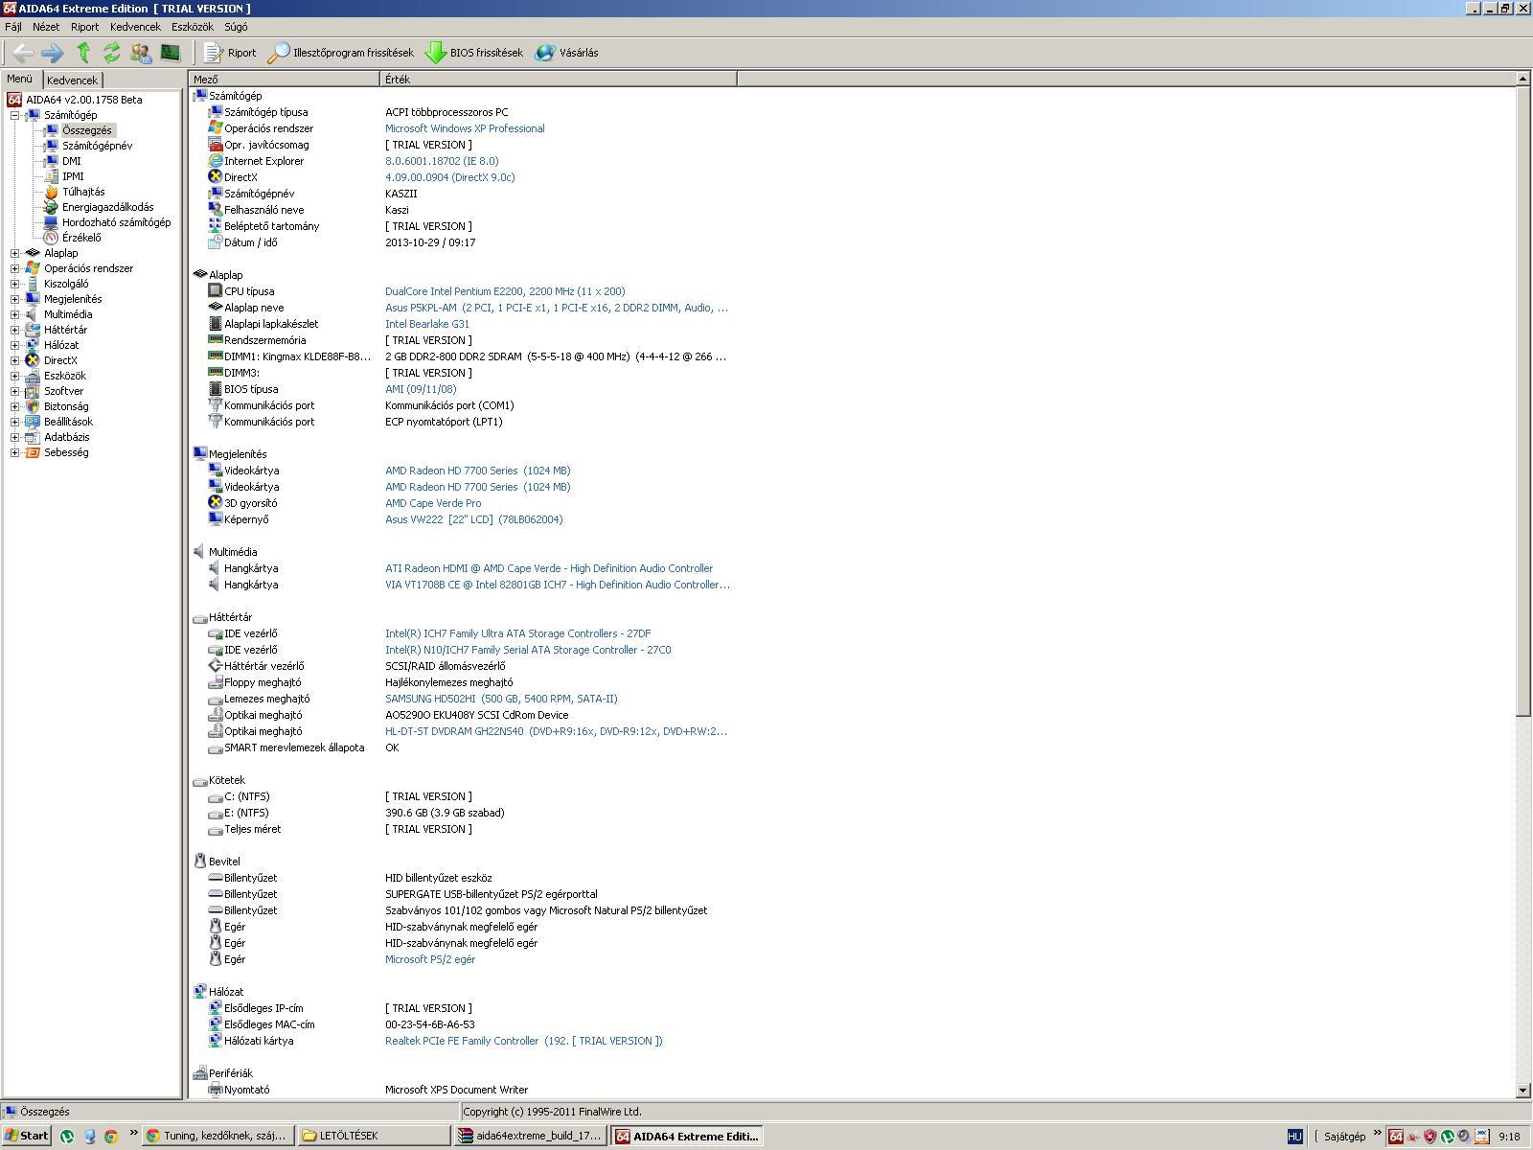Click Illesztőprogram frissítések toolbar button

[340, 53]
